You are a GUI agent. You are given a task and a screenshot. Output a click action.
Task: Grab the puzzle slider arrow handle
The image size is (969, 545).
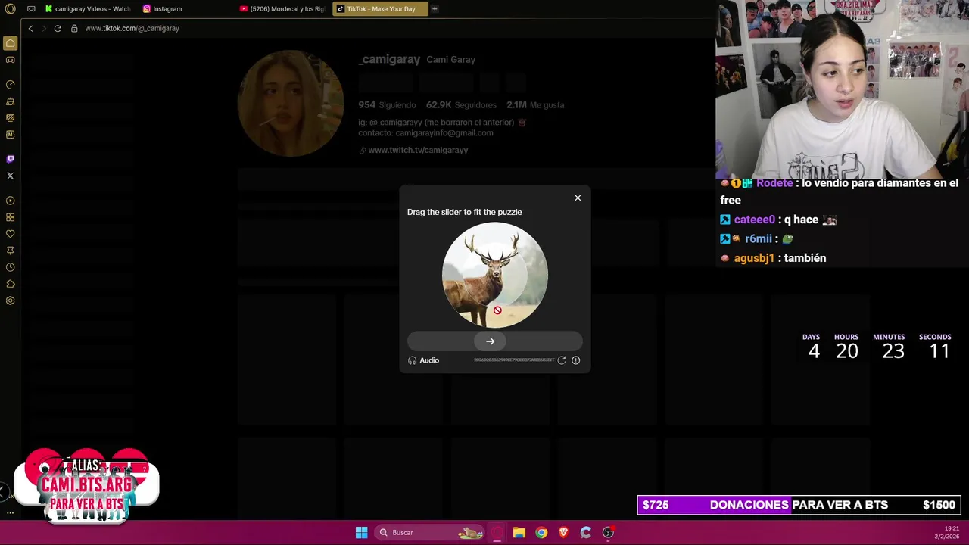click(x=490, y=341)
